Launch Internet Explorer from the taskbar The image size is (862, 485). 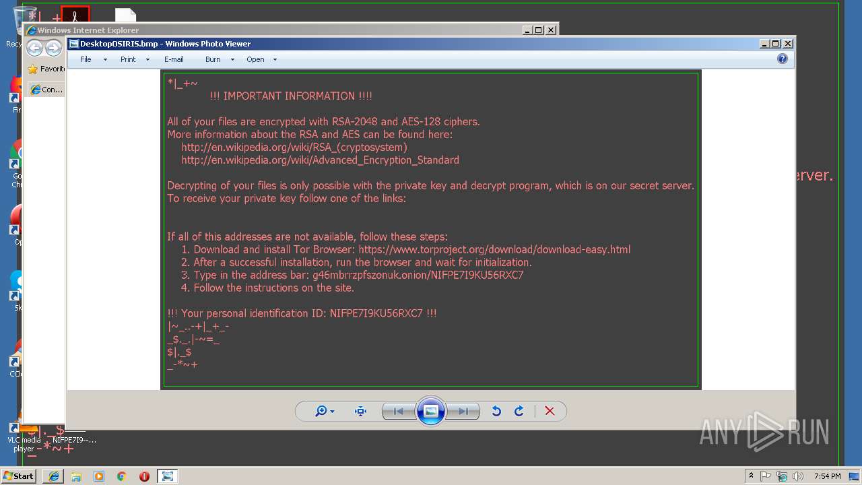pos(53,476)
